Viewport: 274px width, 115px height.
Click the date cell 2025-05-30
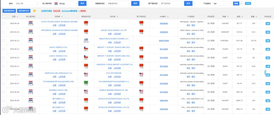(15, 23)
